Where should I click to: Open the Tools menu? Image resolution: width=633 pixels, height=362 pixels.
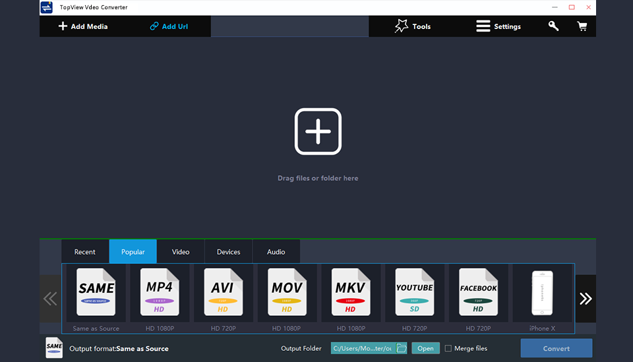pyautogui.click(x=413, y=26)
